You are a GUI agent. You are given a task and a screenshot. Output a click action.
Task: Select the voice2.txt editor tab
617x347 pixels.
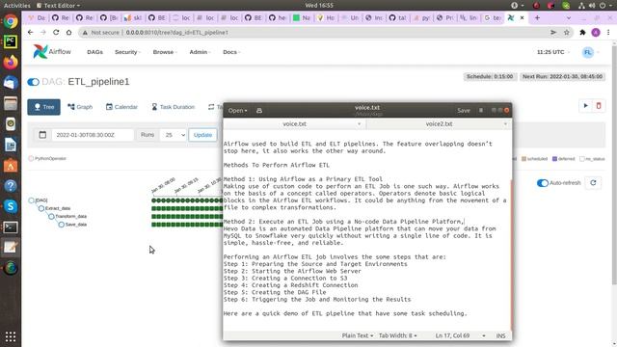[439, 124]
